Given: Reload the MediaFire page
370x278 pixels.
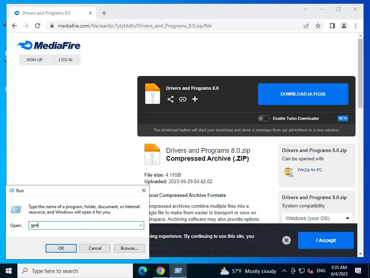Looking at the screenshot, I should (x=38, y=26).
